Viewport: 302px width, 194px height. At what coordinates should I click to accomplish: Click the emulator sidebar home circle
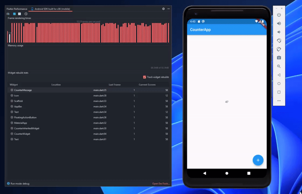[x=279, y=83]
